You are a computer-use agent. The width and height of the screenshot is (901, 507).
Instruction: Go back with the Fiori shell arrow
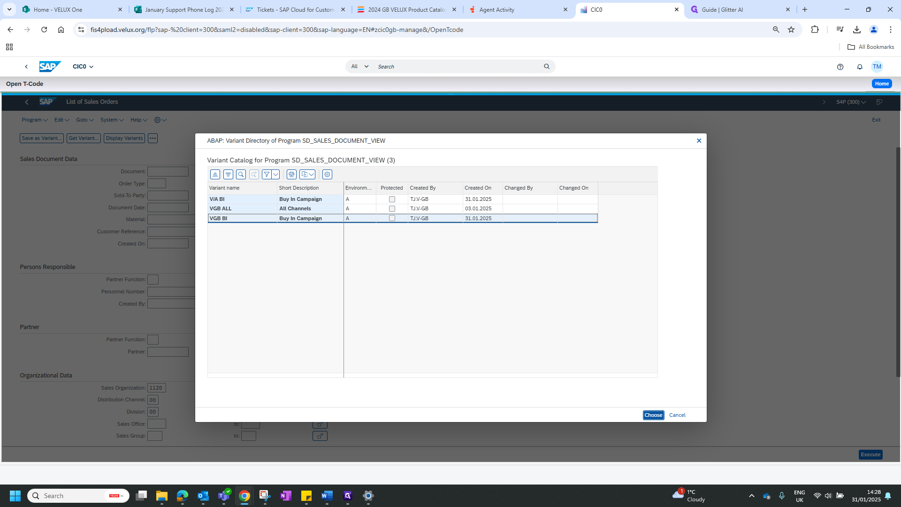click(26, 67)
